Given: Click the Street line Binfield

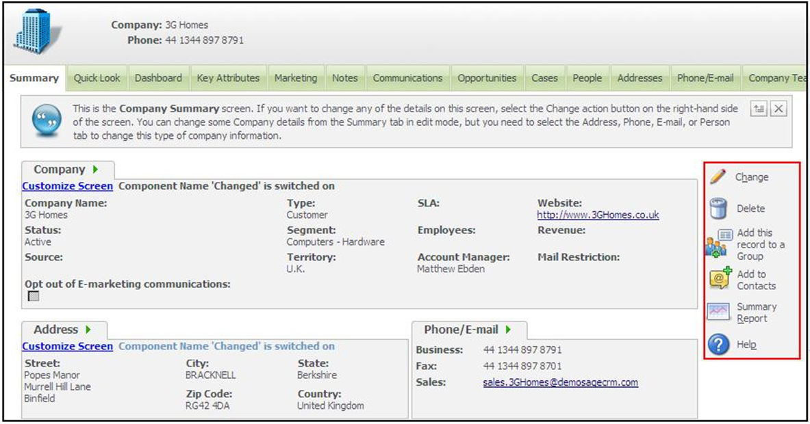Looking at the screenshot, I should coord(40,398).
